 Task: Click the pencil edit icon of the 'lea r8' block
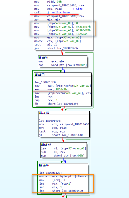(46, 144)
